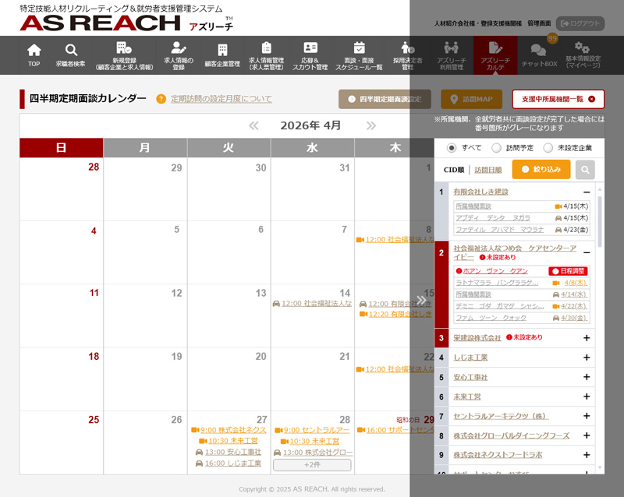
Task: Go to previous month with left double chevron
Action: pos(253,125)
